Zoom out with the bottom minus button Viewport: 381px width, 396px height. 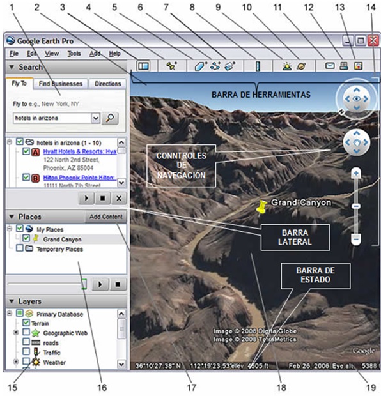point(356,239)
